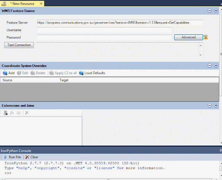This screenshot has width=222, height=180.
Task: Click the Username input field
Action: (104, 30)
